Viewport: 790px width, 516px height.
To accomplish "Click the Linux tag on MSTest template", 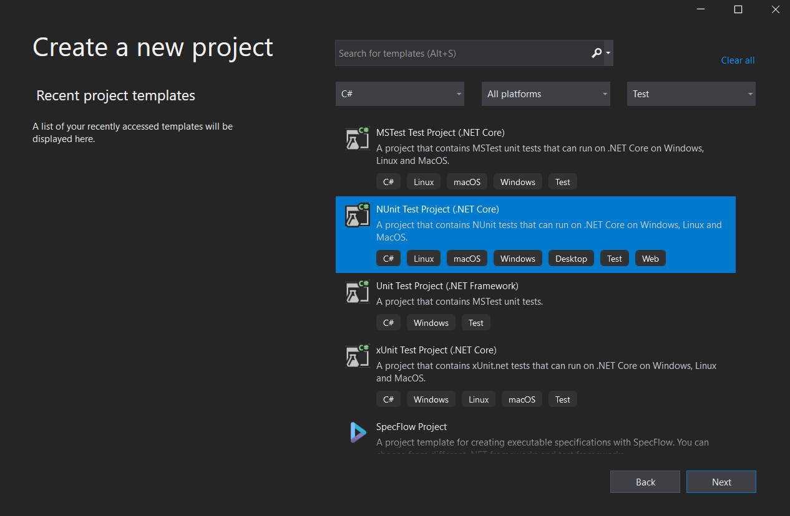I will point(423,181).
